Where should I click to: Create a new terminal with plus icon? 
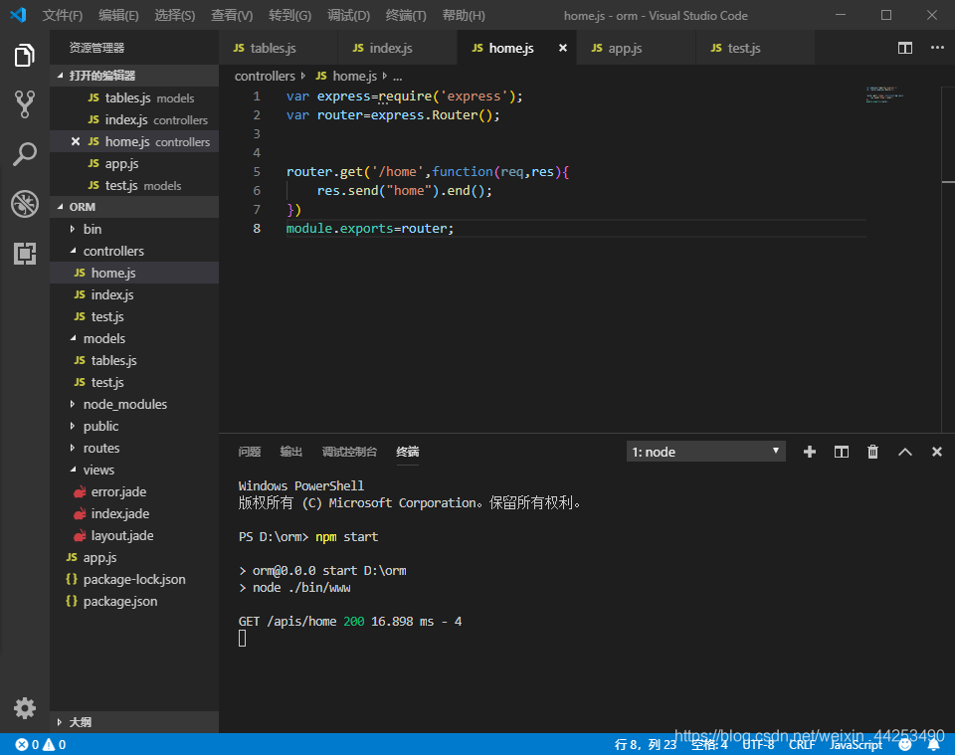(810, 452)
